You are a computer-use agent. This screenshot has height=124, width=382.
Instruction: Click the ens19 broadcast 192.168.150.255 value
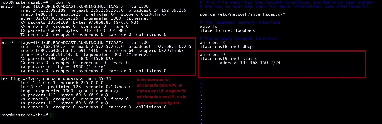click(160, 47)
